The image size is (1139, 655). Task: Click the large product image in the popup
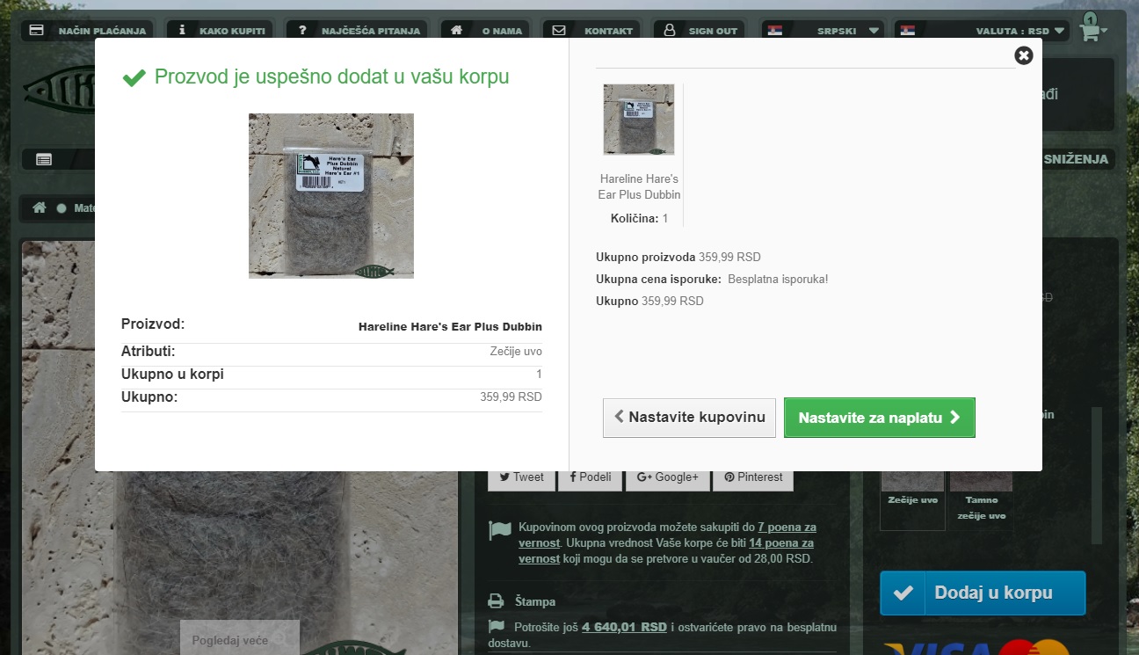pyautogui.click(x=331, y=196)
